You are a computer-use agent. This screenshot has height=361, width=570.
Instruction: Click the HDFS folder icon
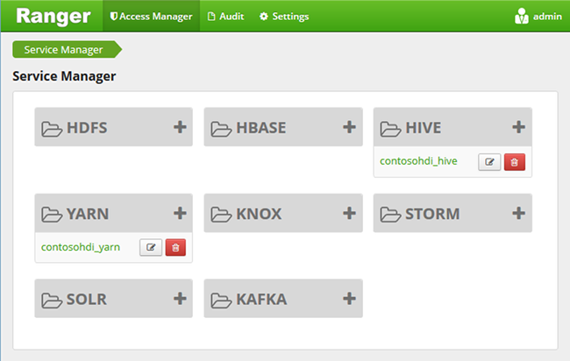pyautogui.click(x=52, y=129)
